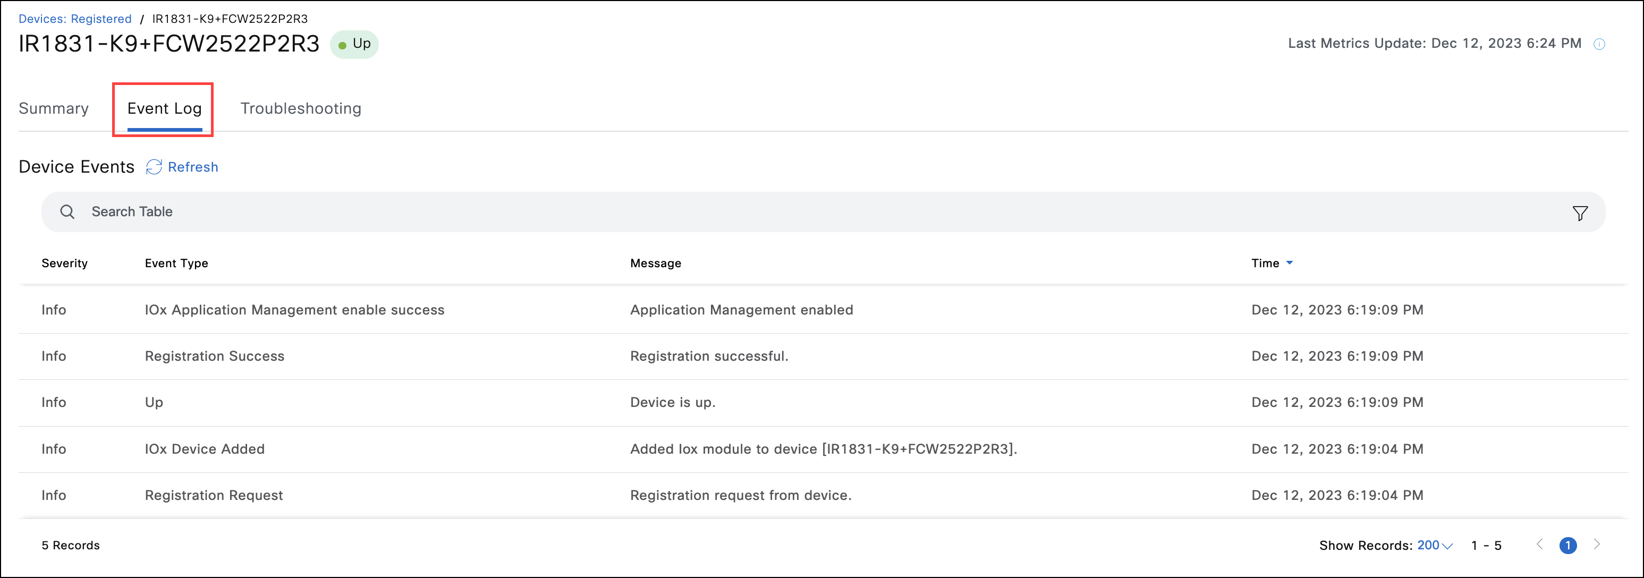1644x578 pixels.
Task: Click the Last Metrics Update timestamp text
Action: [x=1434, y=44]
